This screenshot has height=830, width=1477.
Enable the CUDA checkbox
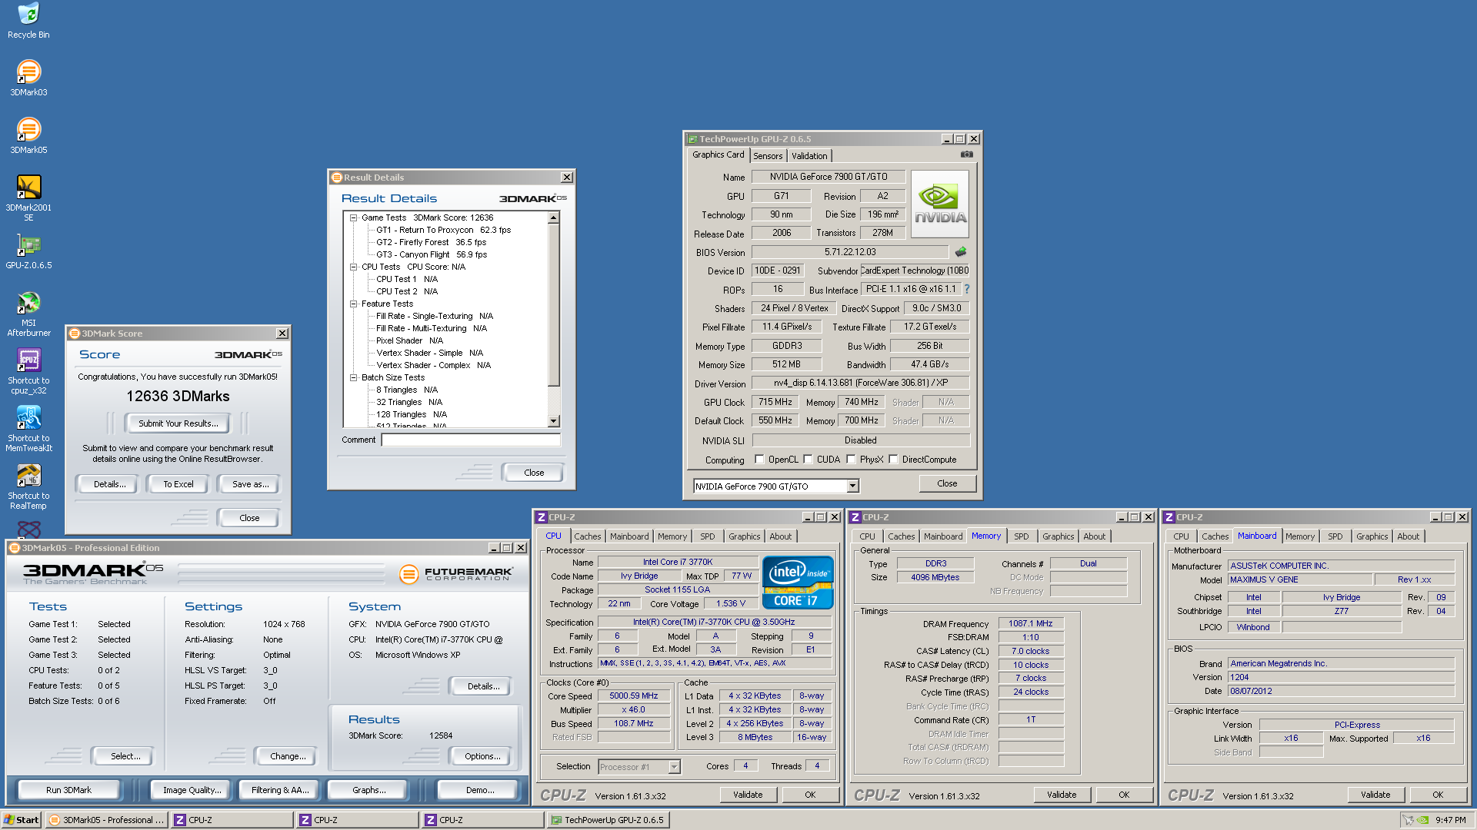pyautogui.click(x=808, y=460)
